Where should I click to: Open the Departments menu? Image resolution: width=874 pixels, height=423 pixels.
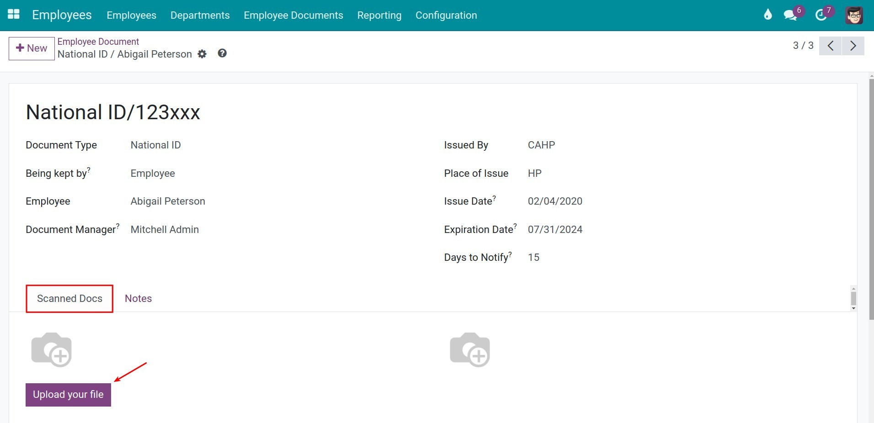coord(200,15)
